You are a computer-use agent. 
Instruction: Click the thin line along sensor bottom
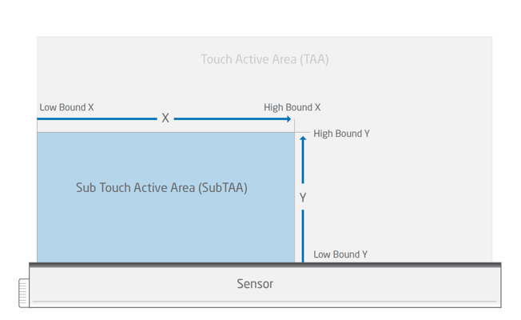pos(264,302)
